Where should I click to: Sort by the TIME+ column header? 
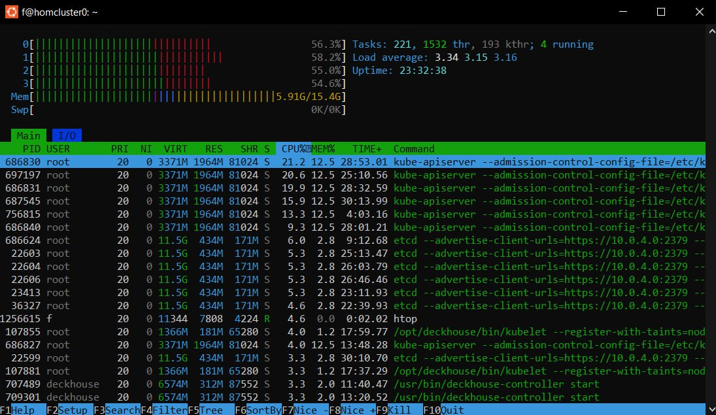(x=367, y=149)
